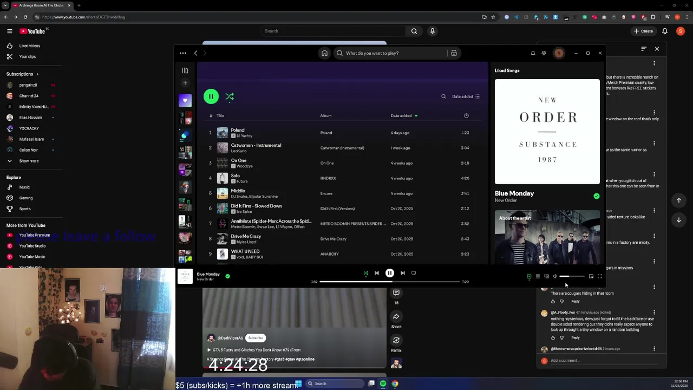Open New Order Substance 1987 album cover
The image size is (693, 390).
[547, 132]
